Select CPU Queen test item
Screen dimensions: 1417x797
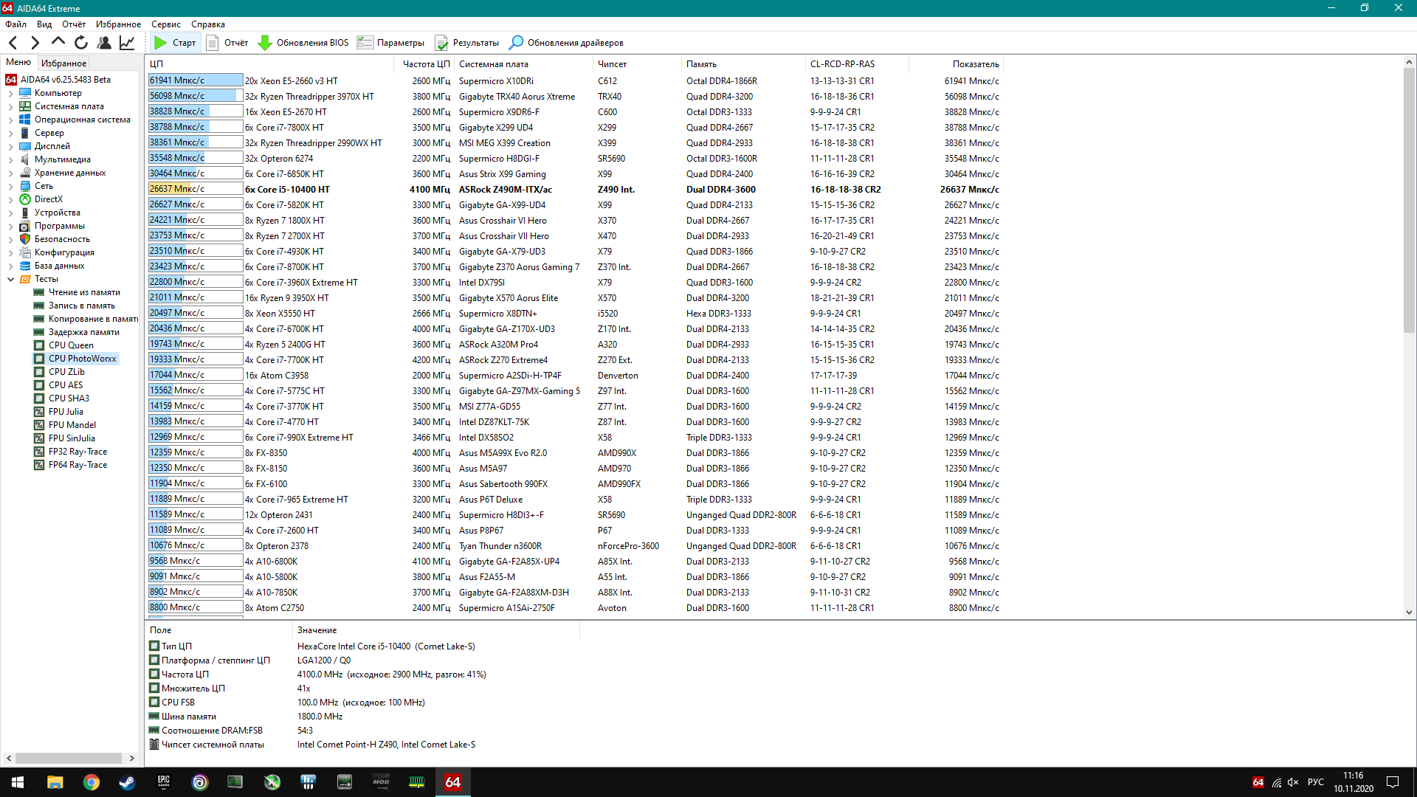[x=71, y=345]
